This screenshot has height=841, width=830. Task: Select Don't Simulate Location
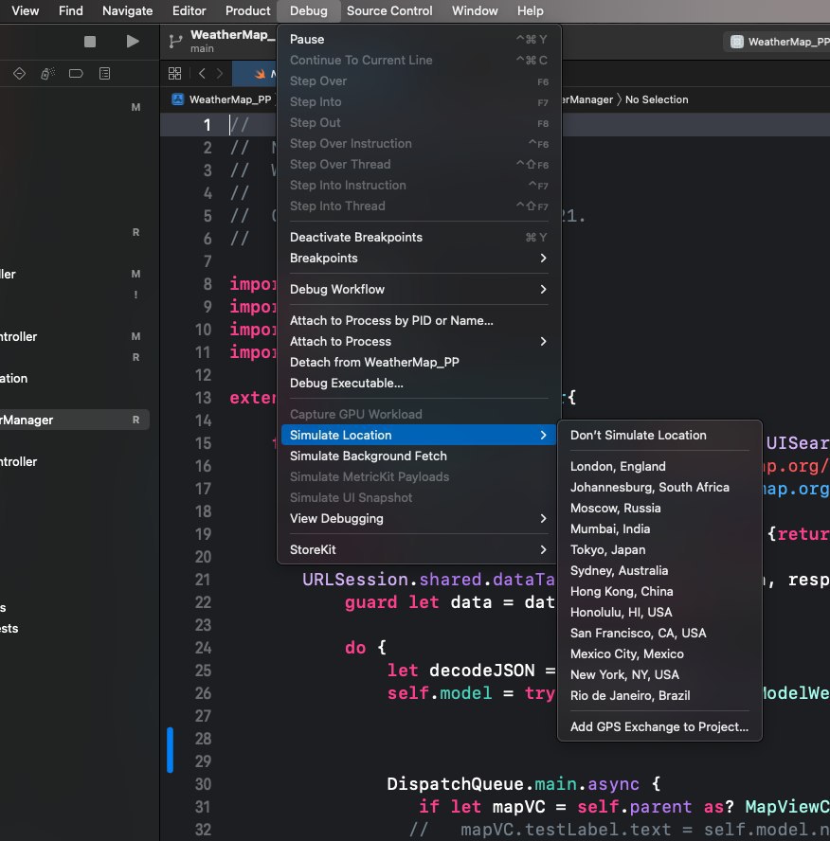[659, 435]
